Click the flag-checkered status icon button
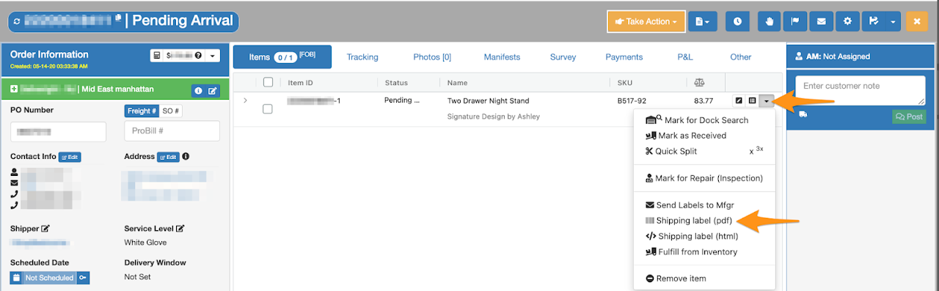 point(873,21)
